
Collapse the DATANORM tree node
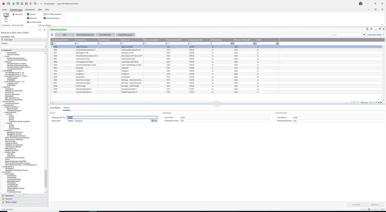2,71
